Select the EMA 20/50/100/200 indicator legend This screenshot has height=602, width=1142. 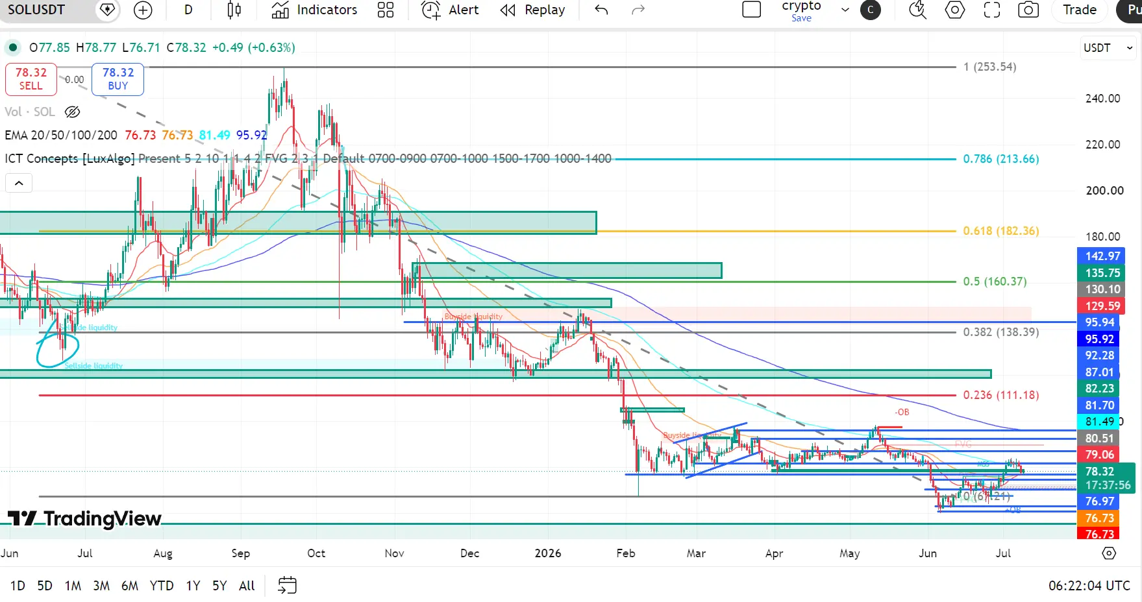tap(61, 135)
